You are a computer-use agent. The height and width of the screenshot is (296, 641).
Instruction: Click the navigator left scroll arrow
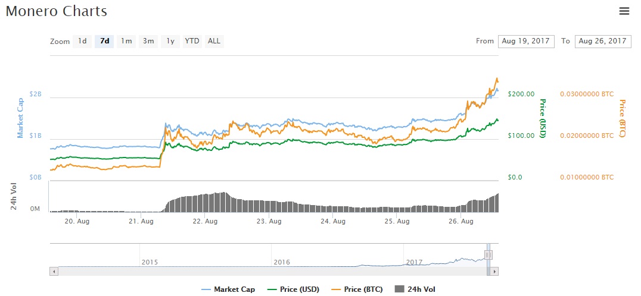pos(54,270)
